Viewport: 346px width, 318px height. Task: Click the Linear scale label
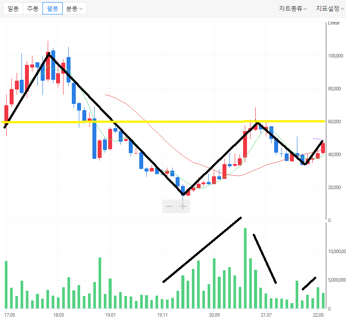[334, 23]
